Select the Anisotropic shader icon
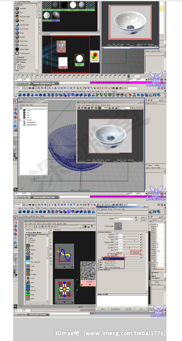The width and height of the screenshot is (182, 341). pyautogui.click(x=17, y=8)
